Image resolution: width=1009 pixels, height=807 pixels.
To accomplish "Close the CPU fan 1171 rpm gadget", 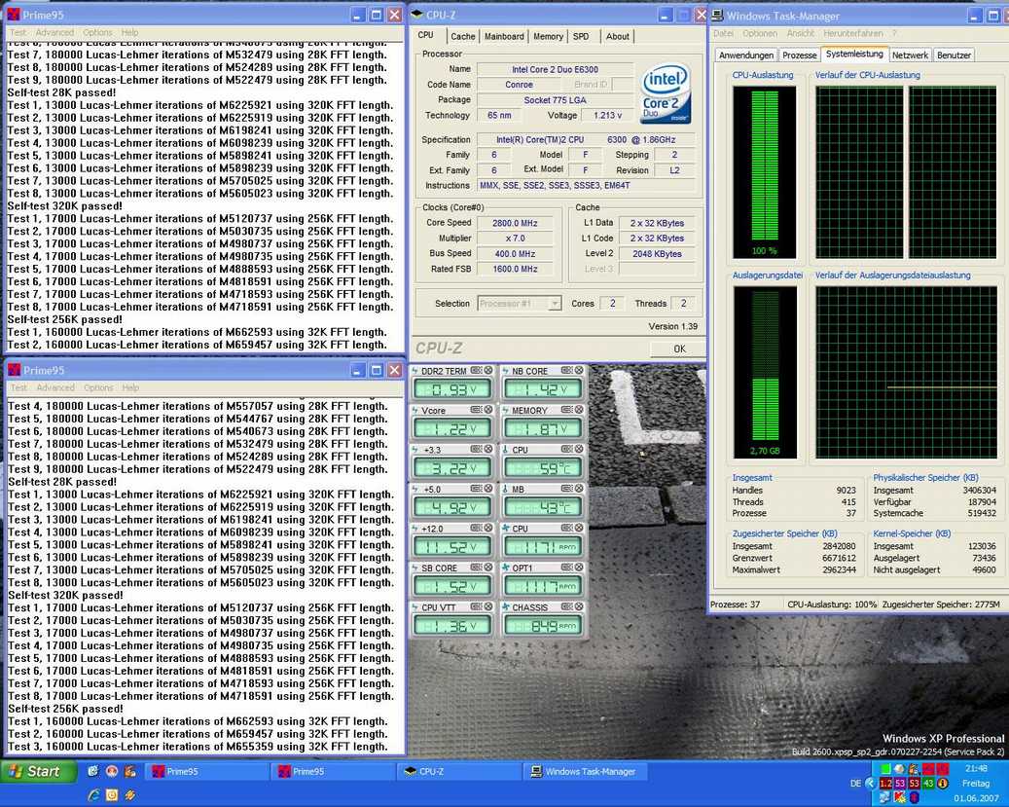I will [579, 528].
